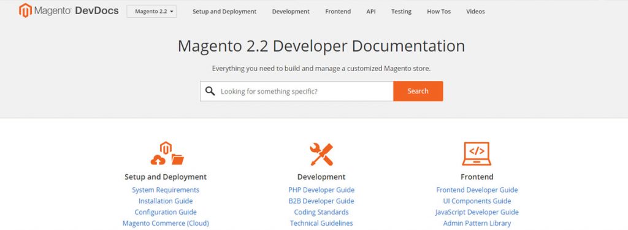Click the Setup and Deployment section heading

pyautogui.click(x=166, y=177)
